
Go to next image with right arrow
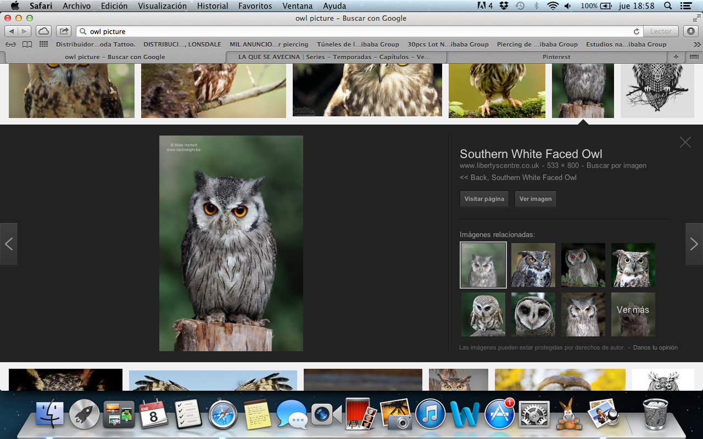(x=694, y=244)
